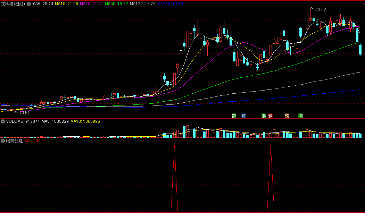Viewport: 365px width, 213px height.
Task: Click the XG: 0.00 value
Action: pyautogui.click(x=33, y=141)
